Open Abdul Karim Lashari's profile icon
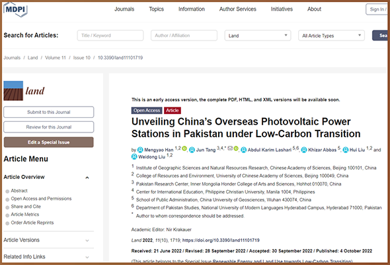 pyautogui.click(x=244, y=150)
